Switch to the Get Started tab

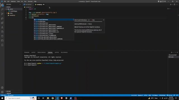[x=28, y=4]
